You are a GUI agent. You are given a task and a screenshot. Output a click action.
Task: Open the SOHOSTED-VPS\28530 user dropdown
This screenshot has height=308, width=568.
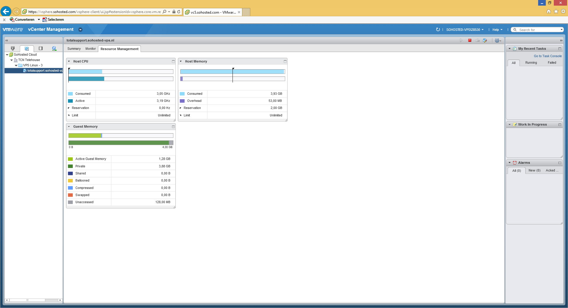pos(465,30)
